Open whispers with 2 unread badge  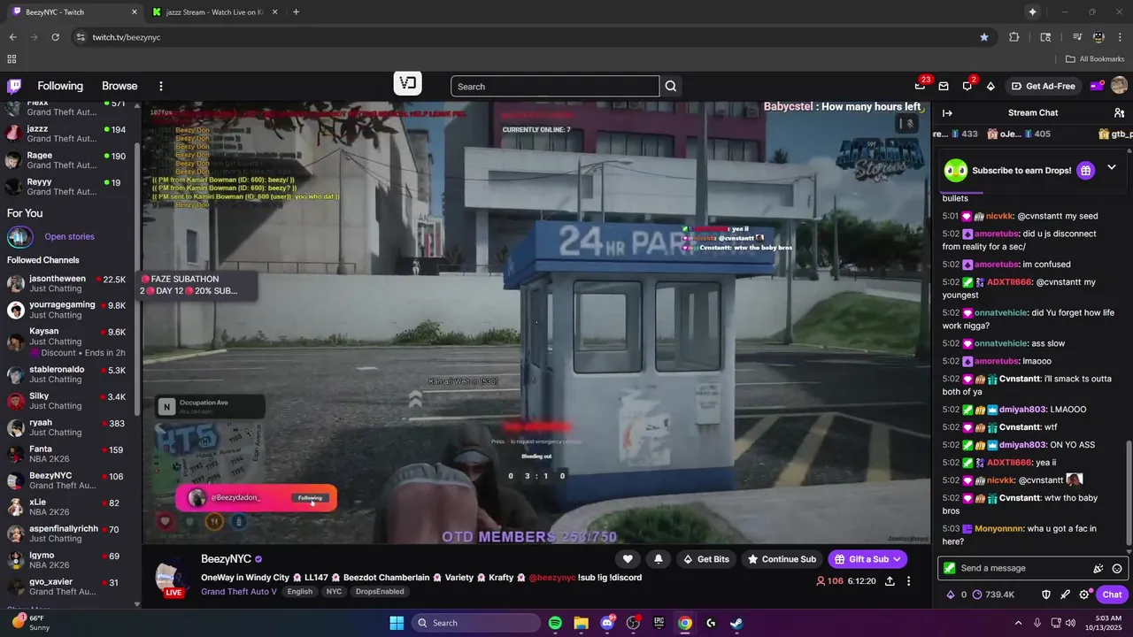coord(967,86)
